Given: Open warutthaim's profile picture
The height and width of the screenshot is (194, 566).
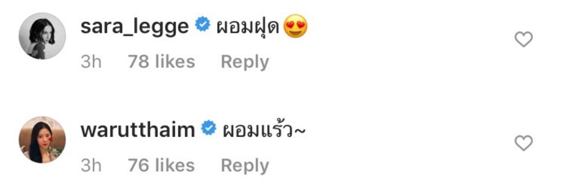Looking at the screenshot, I should (42, 140).
